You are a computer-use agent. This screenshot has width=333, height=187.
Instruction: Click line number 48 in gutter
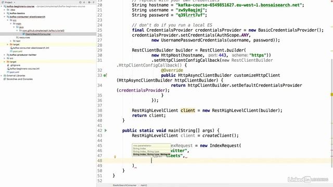coord(99,161)
